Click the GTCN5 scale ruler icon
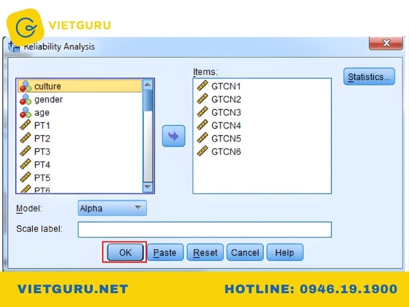 (202, 138)
